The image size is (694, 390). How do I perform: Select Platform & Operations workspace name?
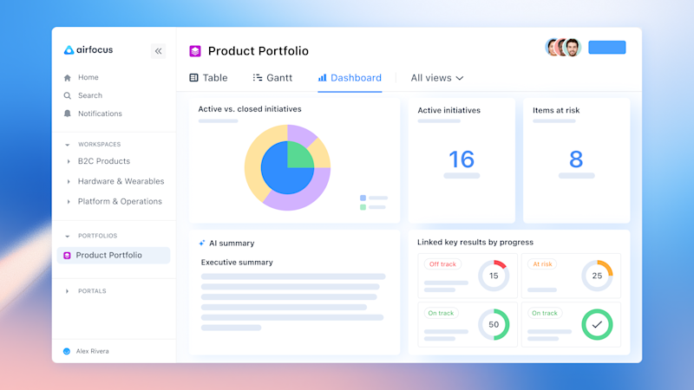tap(120, 202)
